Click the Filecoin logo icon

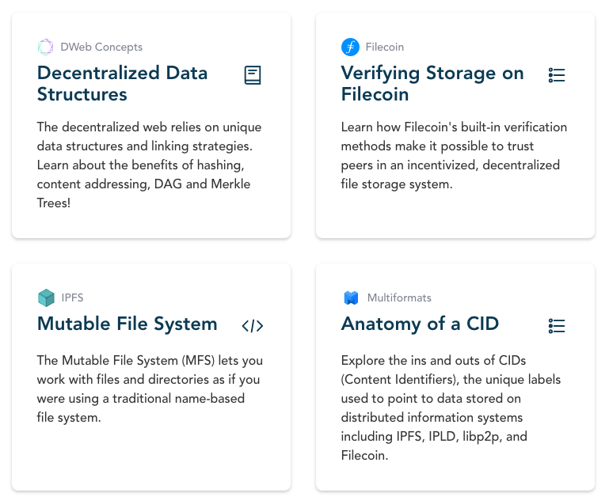tap(350, 47)
